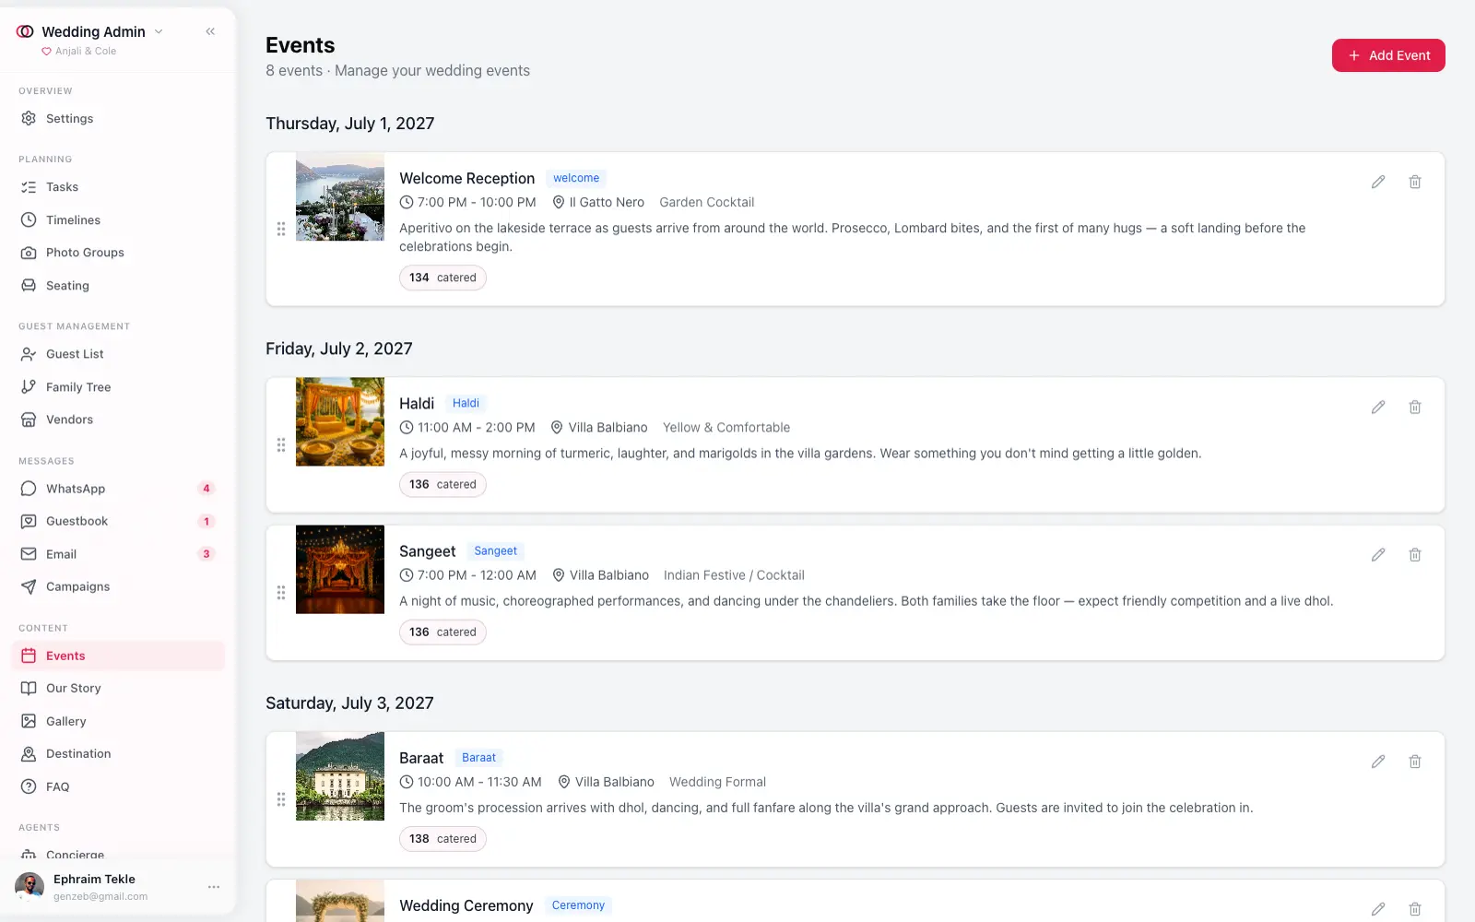
Task: Click the WhatsApp unread badge 4
Action: point(206,489)
